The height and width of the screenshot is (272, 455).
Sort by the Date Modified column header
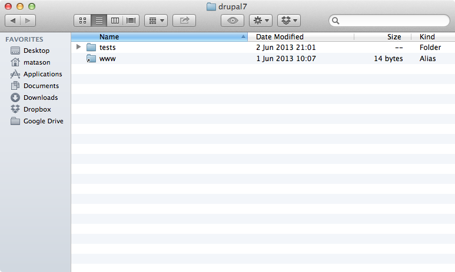tap(301, 37)
